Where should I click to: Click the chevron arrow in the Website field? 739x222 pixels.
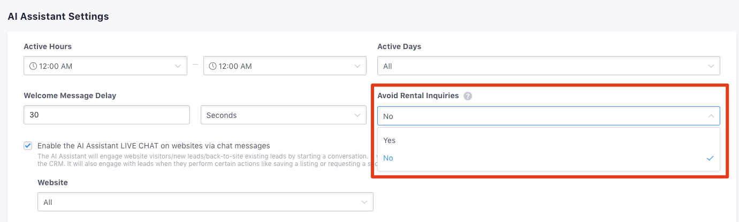364,202
